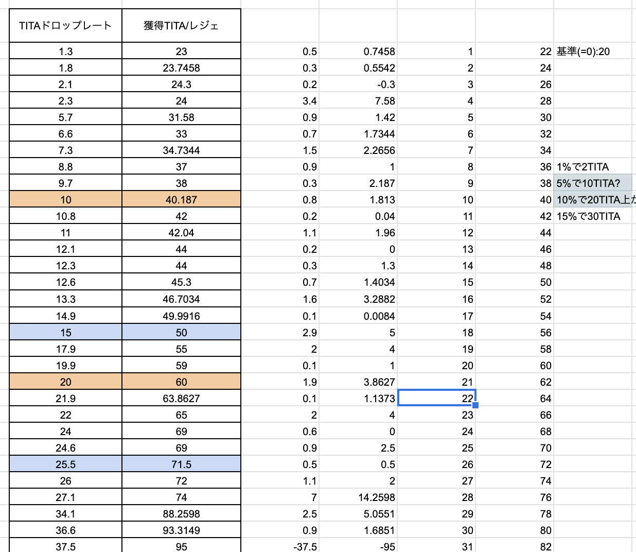Select the drop rate cell 10.8

coord(66,216)
